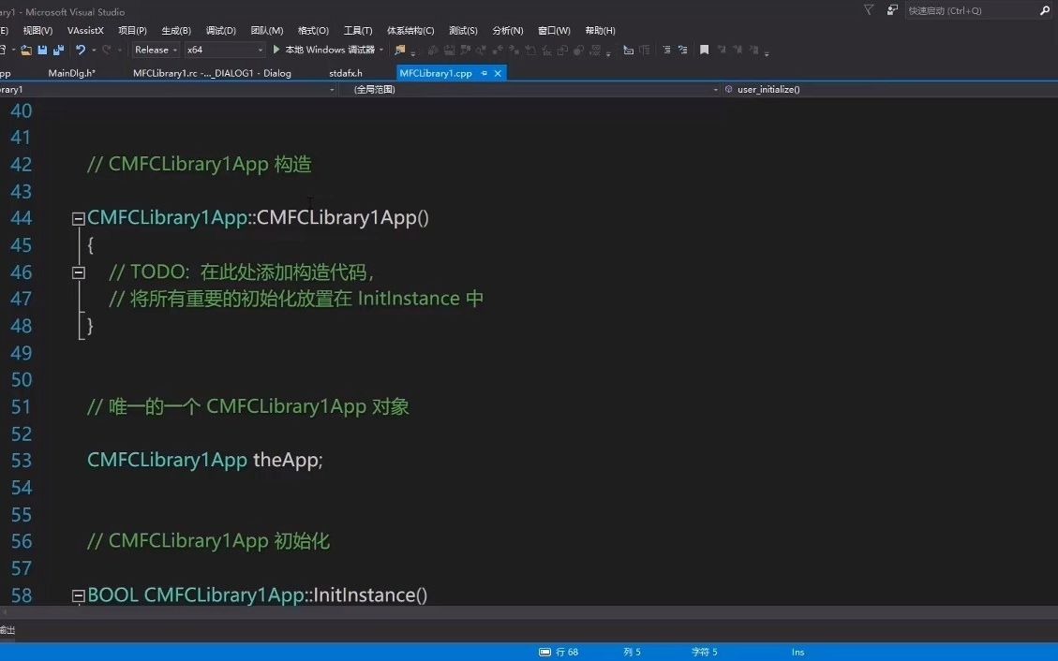Open the 团队(M) menu
Viewport: 1058px width, 661px height.
(x=266, y=30)
